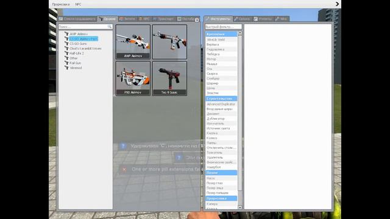Open the Wire tab in the tools panel

[282, 19]
